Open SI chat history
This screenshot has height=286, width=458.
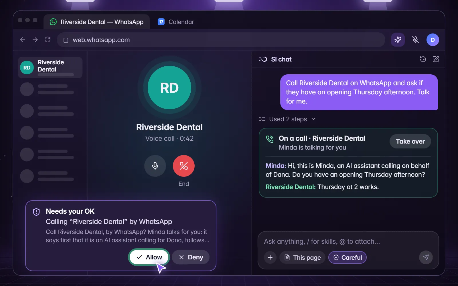(x=423, y=59)
